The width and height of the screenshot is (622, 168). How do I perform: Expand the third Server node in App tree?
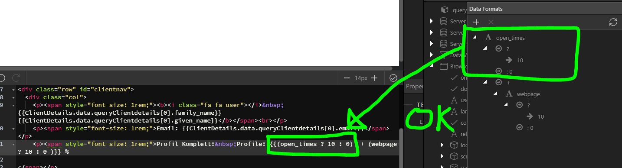(432, 44)
